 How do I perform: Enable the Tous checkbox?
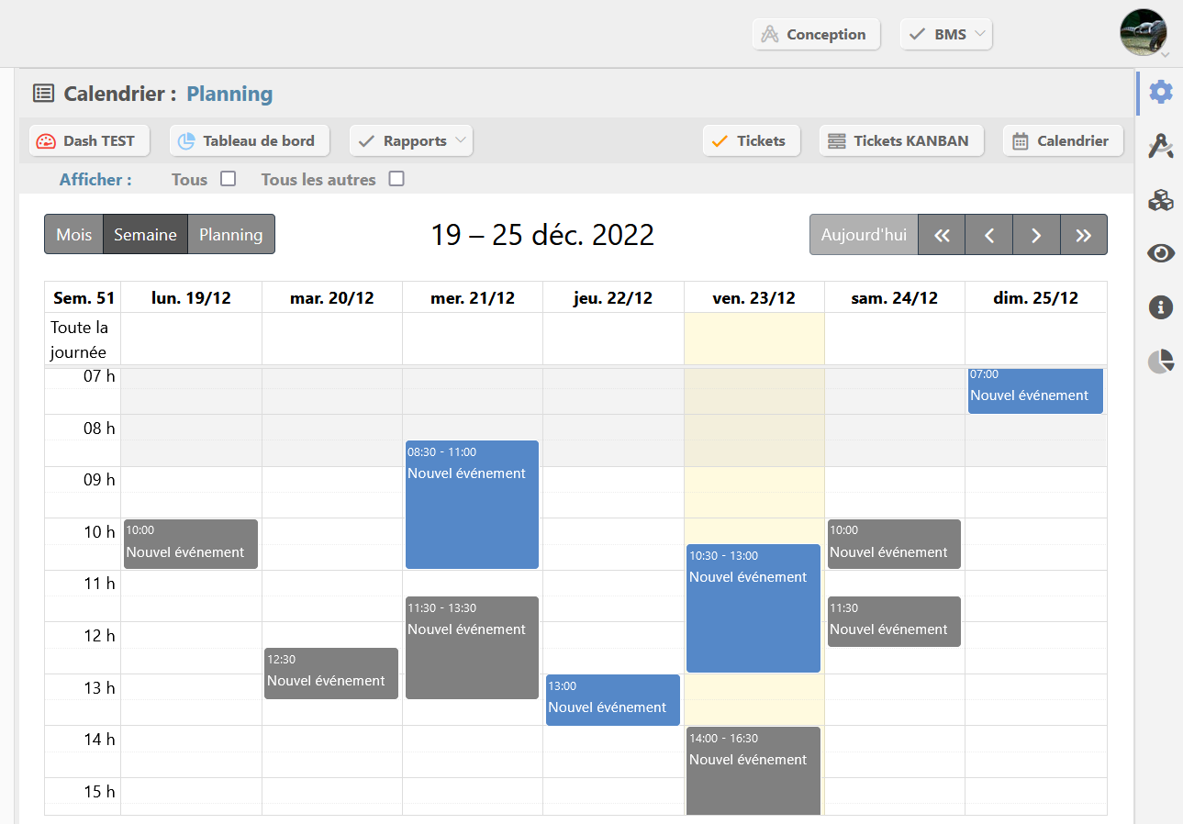click(x=229, y=179)
